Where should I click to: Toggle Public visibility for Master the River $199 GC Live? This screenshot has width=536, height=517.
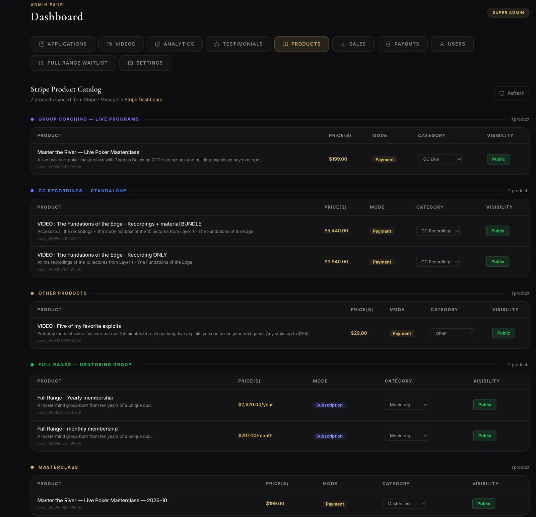[x=498, y=159]
